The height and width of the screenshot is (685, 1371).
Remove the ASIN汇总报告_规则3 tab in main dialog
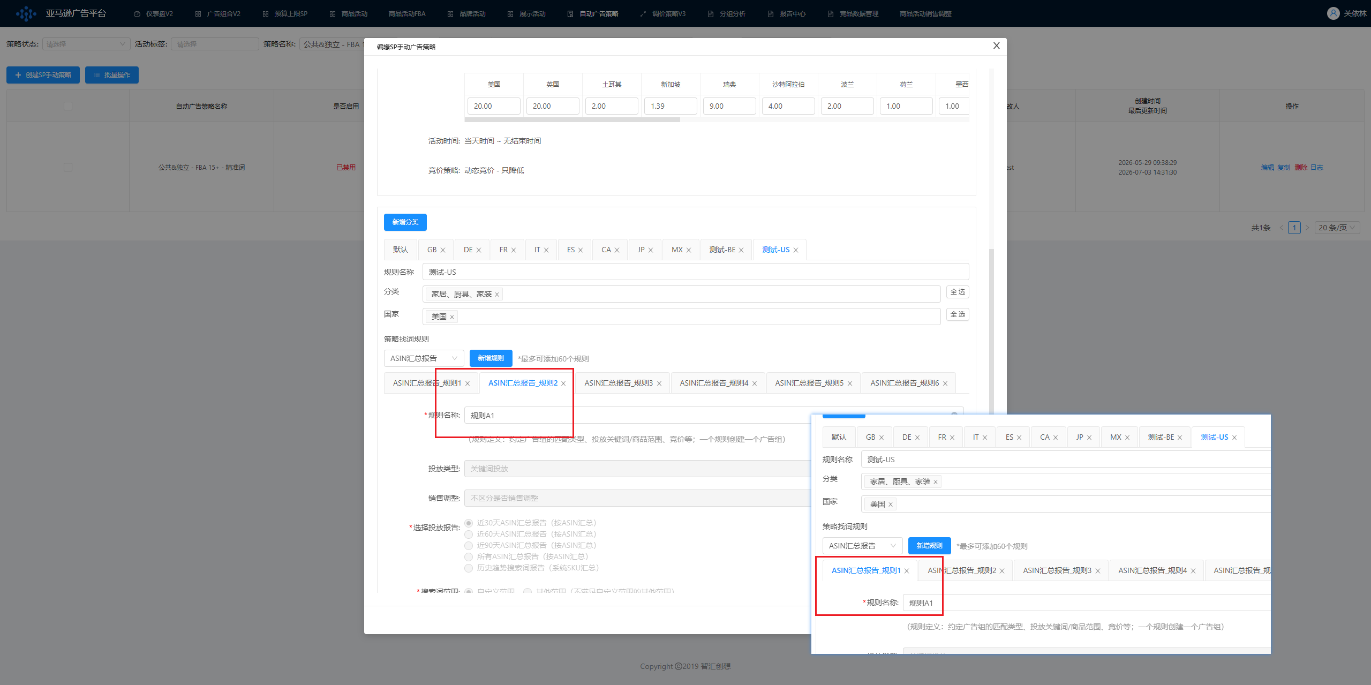659,383
